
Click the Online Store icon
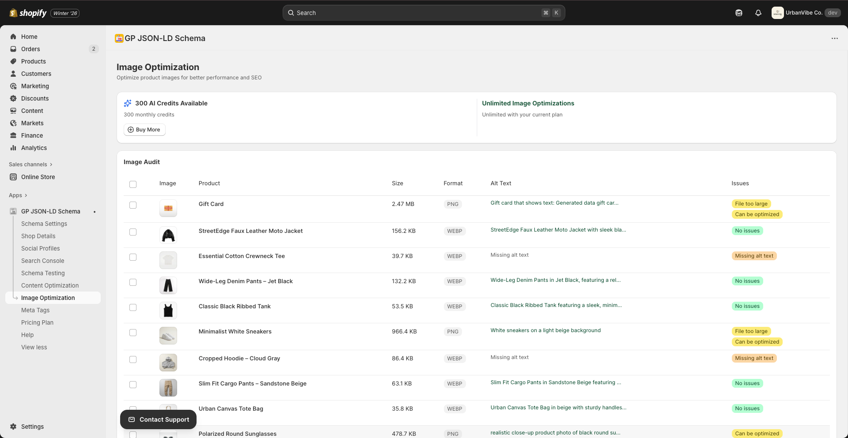click(x=13, y=177)
